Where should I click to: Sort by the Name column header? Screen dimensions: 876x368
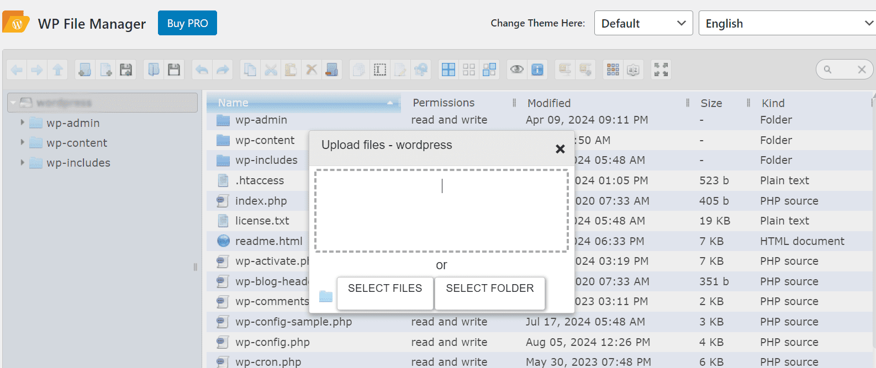click(304, 103)
